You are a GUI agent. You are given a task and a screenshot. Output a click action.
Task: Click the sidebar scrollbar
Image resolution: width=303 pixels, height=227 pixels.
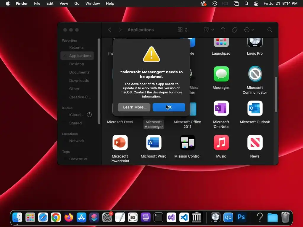pyautogui.click(x=99, y=81)
